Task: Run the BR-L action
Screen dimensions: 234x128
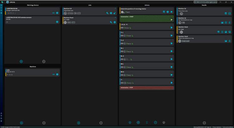Action: pyautogui.click(x=172, y=67)
